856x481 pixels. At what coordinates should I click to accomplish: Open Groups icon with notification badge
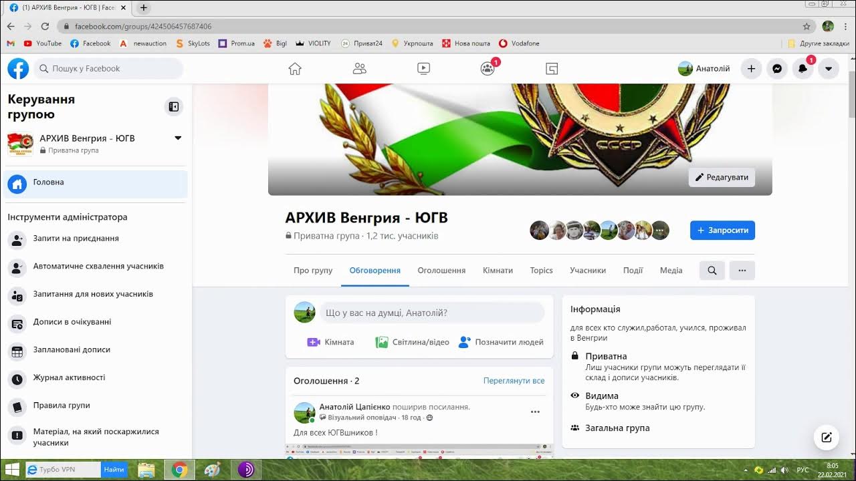(488, 68)
